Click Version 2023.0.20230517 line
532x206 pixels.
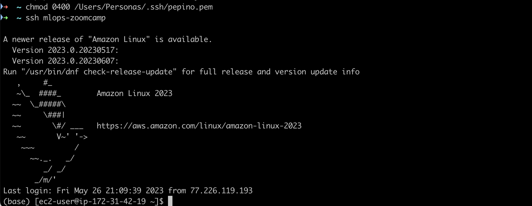65,50
